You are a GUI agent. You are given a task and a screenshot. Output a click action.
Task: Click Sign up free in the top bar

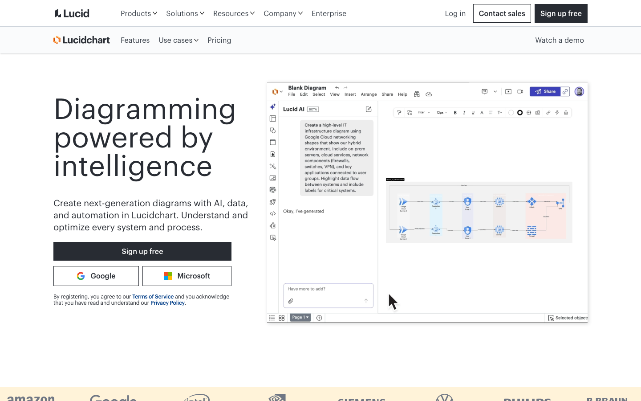[561, 13]
